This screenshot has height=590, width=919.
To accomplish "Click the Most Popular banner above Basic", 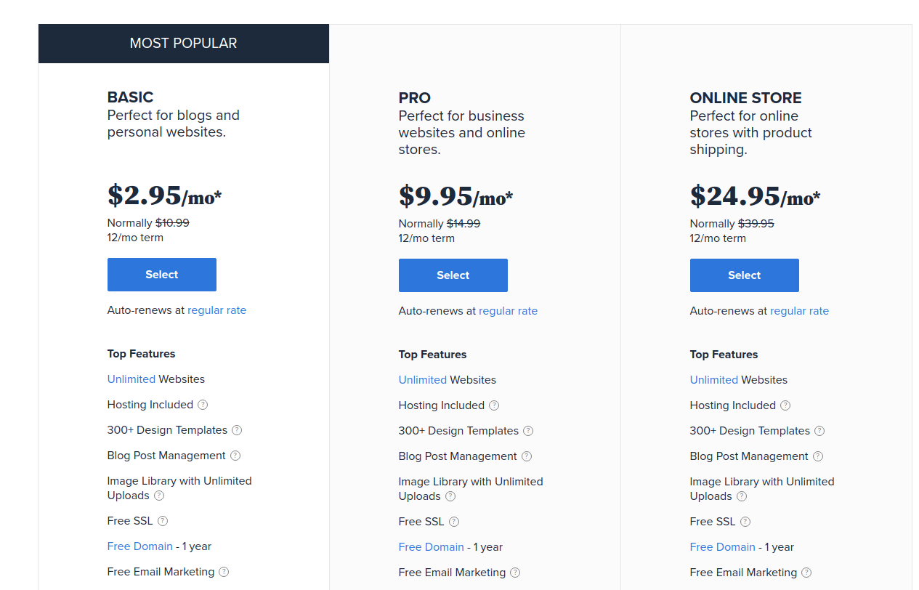I will tap(184, 44).
